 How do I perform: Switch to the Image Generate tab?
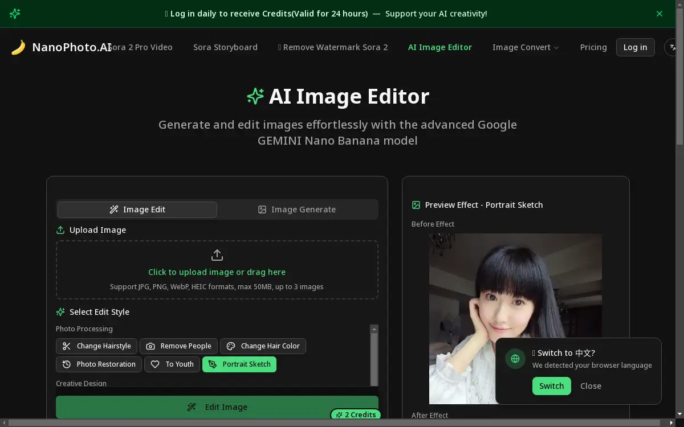pyautogui.click(x=297, y=210)
